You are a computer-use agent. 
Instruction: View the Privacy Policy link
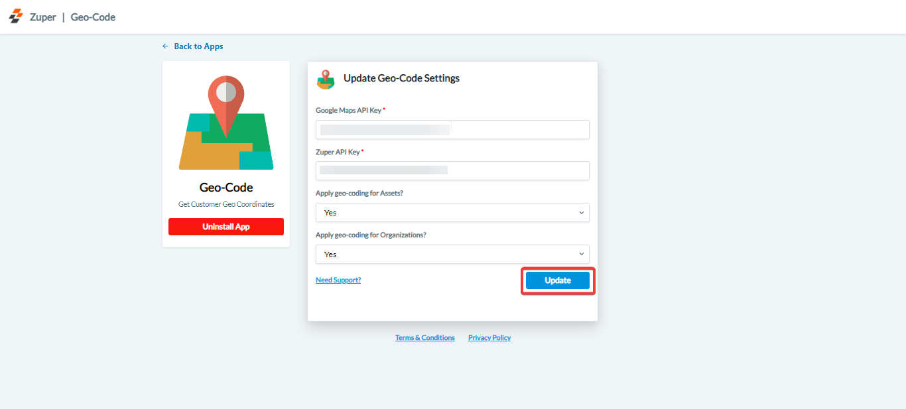(489, 338)
